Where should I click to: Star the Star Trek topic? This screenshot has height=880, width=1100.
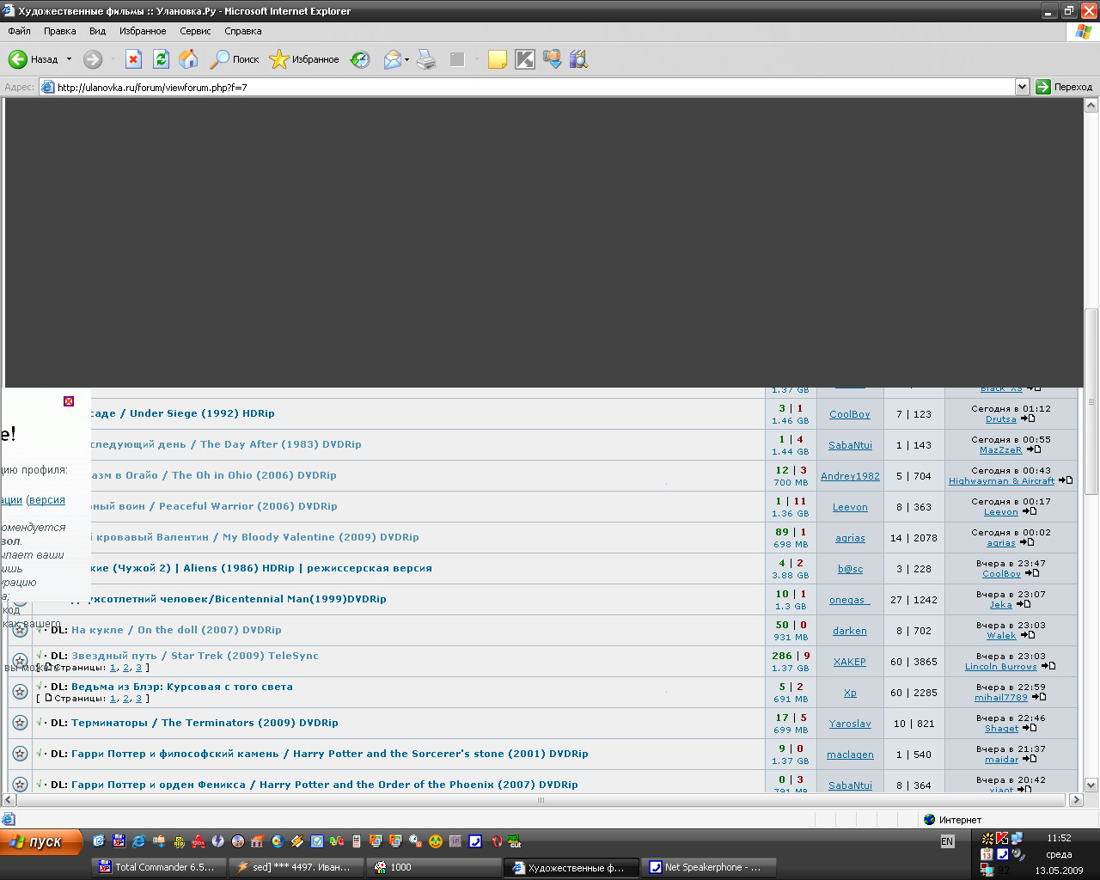point(19,661)
